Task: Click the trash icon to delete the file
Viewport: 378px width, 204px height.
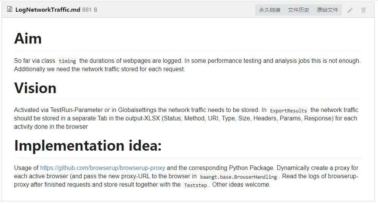Action: (363, 10)
